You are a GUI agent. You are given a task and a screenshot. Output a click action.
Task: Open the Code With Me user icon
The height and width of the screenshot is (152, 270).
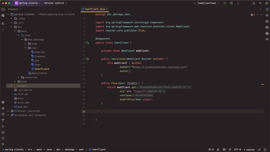[x=254, y=3]
